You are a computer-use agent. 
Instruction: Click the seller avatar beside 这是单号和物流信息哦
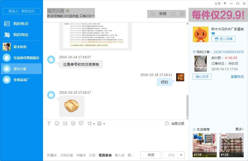(x=51, y=60)
